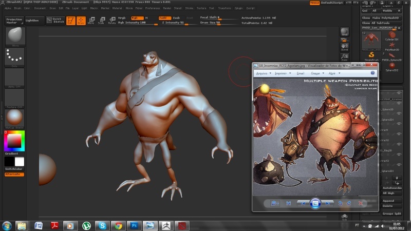Show hidden system tray icons arrow

click(364, 226)
